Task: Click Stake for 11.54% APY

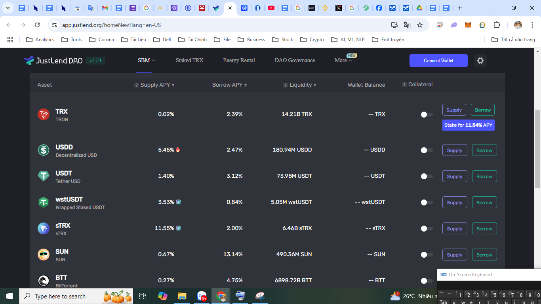Action: (469, 125)
